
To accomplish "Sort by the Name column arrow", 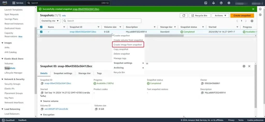I will (64, 27).
